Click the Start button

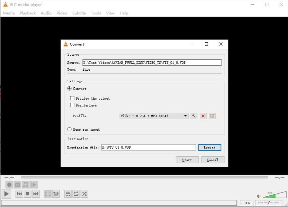187,160
